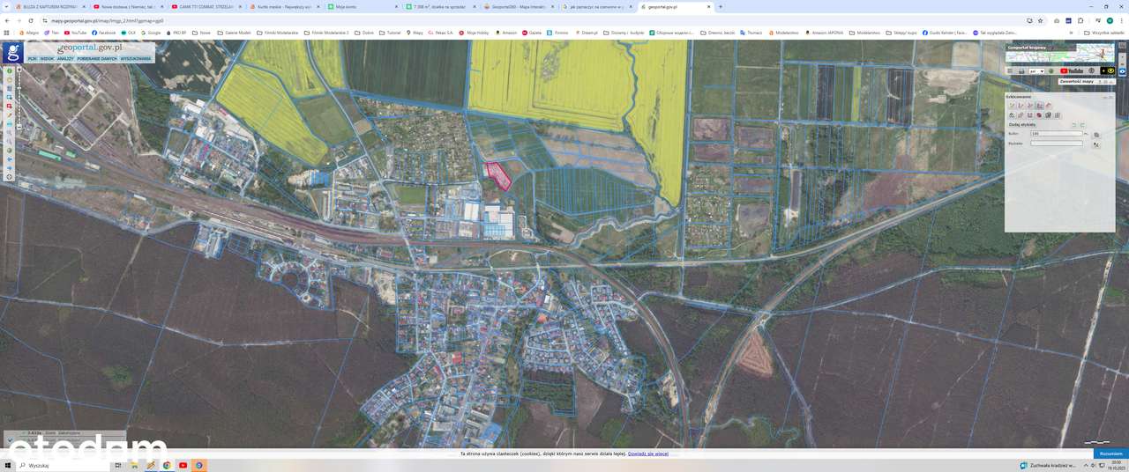This screenshot has height=472, width=1129.
Task: Open the Allegro bookmark
Action: click(x=29, y=33)
